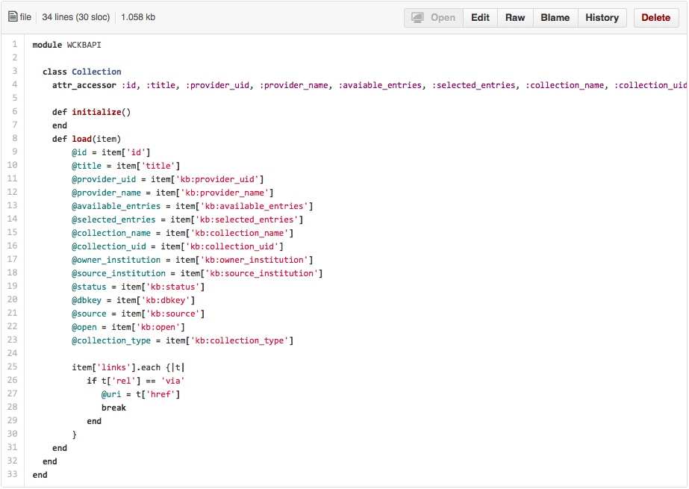Click line number 8 anchor
Screen dimensions: 689x489
point(14,139)
